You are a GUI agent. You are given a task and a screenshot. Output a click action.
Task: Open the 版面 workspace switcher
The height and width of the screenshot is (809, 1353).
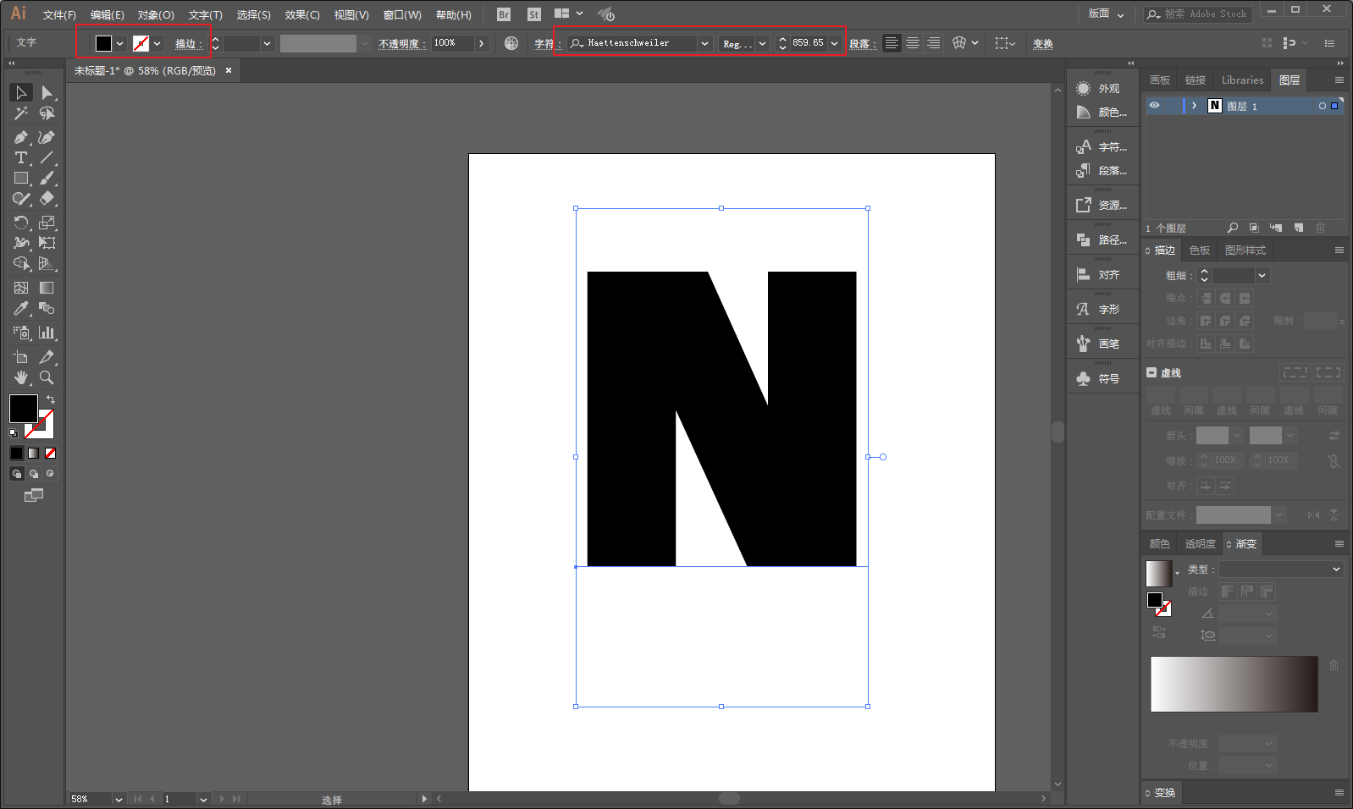1106,14
